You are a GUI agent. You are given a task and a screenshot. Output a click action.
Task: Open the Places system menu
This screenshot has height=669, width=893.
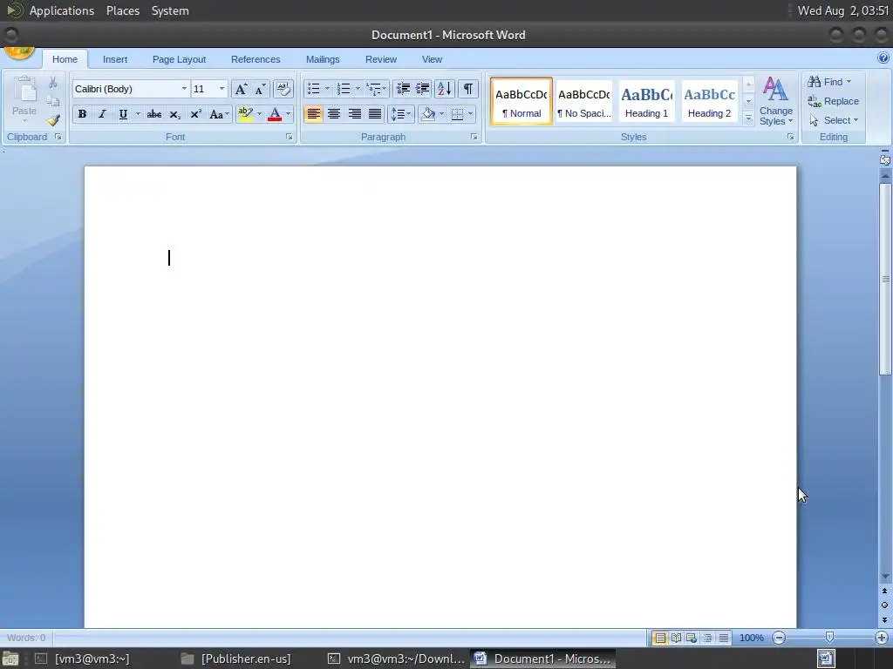[123, 10]
